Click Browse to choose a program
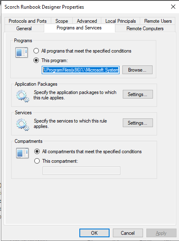This screenshot has height=241, width=179. 137,70
